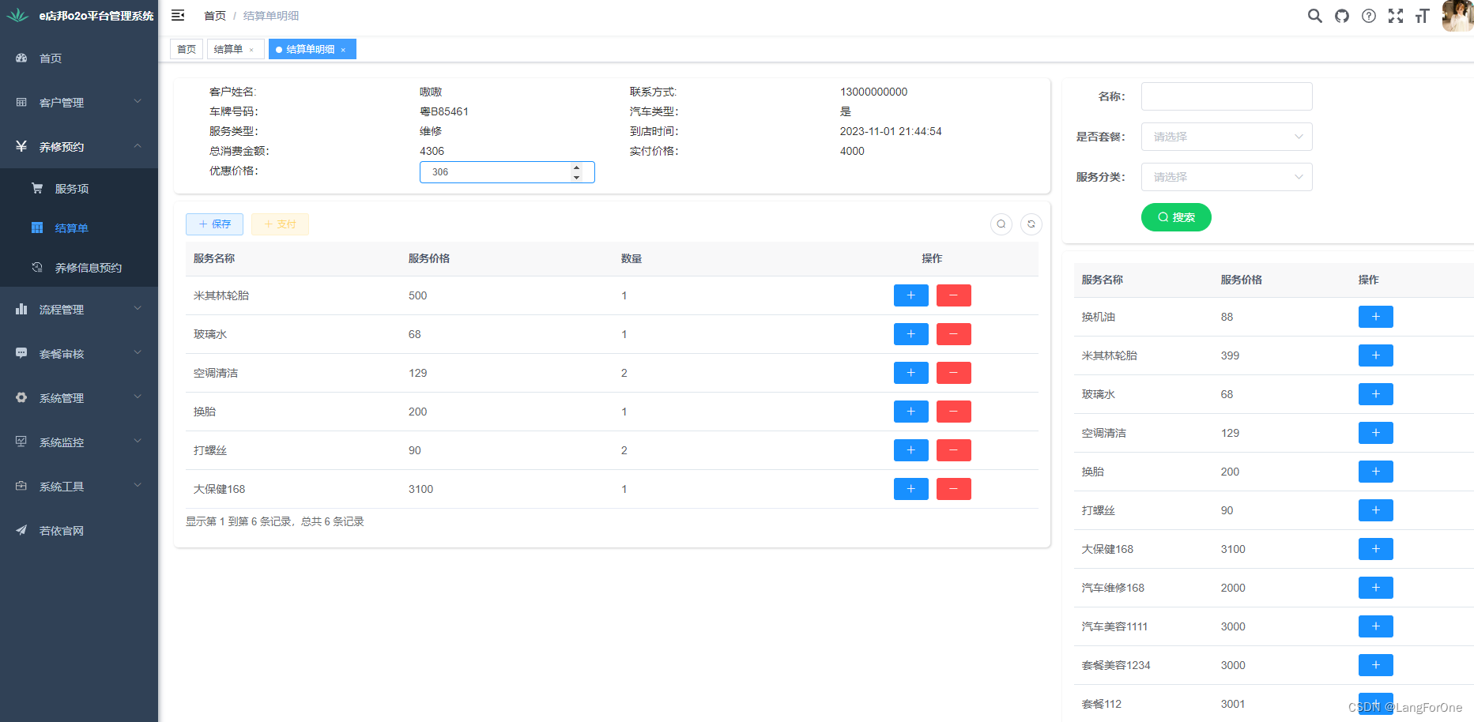Image resolution: width=1474 pixels, height=722 pixels.
Task: Close the 结算单明细 tab
Action: coord(343,50)
